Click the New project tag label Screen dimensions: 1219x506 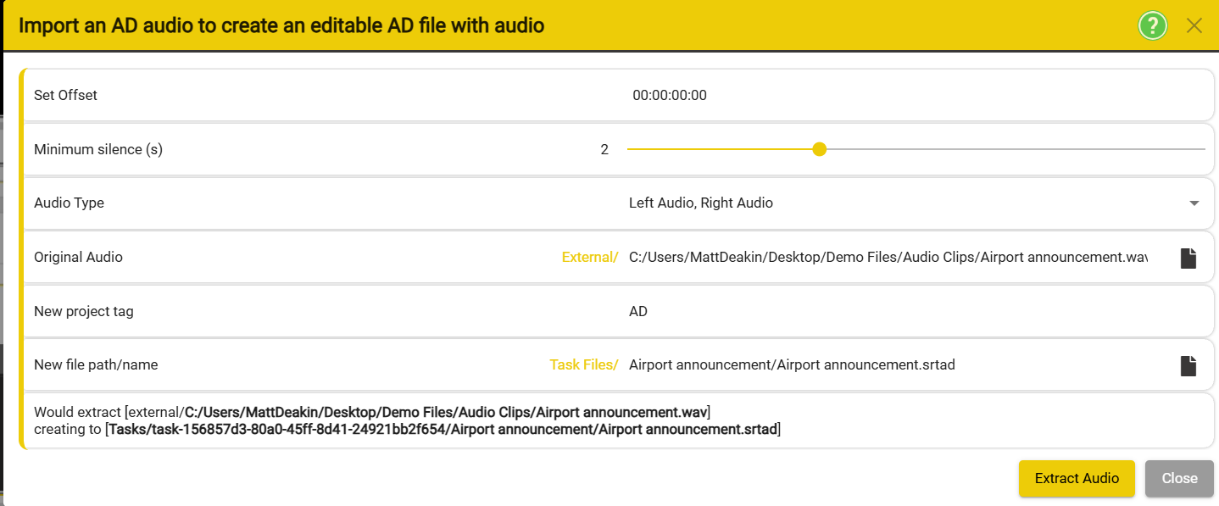click(83, 311)
